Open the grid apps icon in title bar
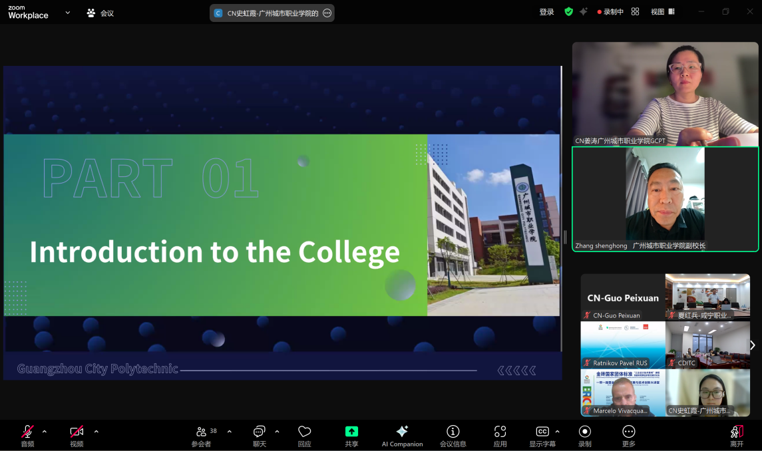Viewport: 762px width, 451px height. [x=635, y=12]
